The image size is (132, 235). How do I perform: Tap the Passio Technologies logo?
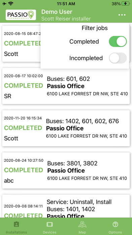click(x=21, y=15)
